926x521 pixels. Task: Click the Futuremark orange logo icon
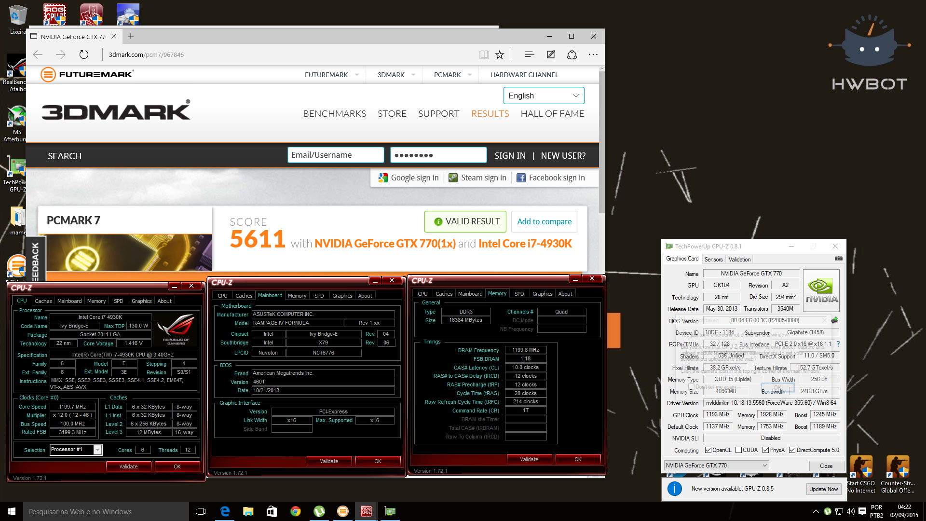click(48, 74)
